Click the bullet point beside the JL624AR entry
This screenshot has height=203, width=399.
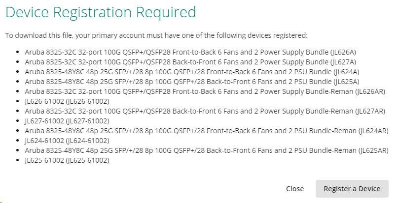click(18, 131)
